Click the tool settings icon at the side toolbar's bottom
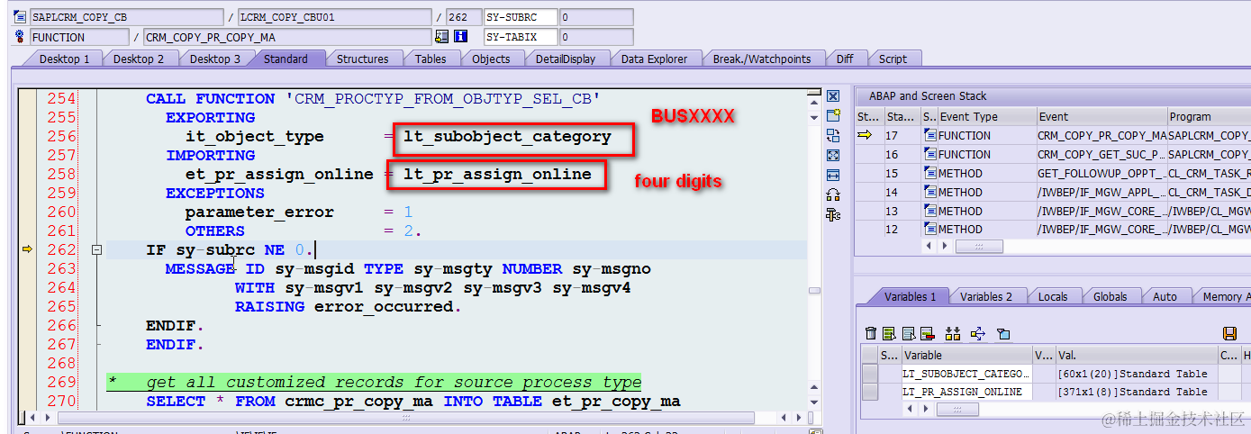Viewport: 1251px width, 434px height. pos(833,214)
